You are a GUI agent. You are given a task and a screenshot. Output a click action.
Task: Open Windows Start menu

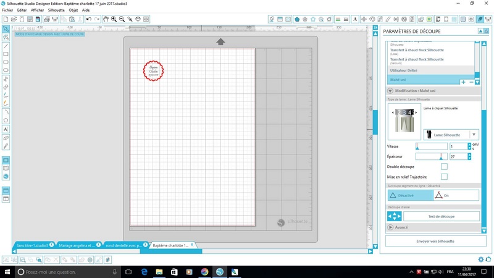(7, 272)
